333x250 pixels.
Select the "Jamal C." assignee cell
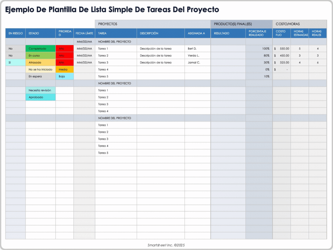pos(197,62)
